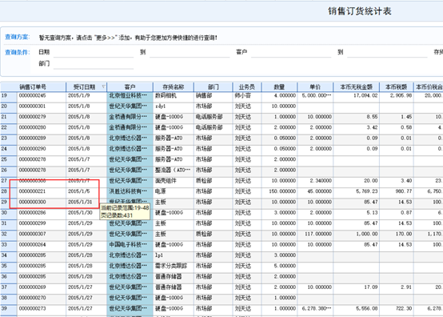
Task: Click the 查询条件 label
Action: 18,52
